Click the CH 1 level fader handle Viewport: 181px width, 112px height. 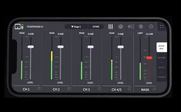click(30, 47)
